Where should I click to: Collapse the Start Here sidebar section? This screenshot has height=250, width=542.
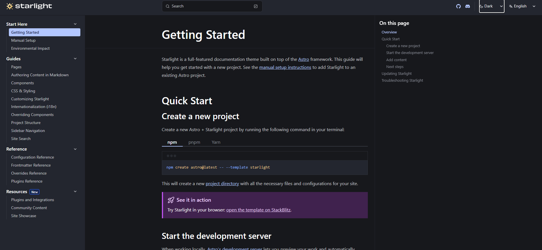coord(42,24)
